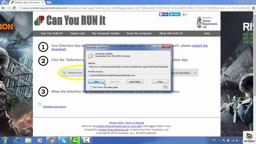Viewport: 256px width, 144px height.
Task: Click the Can You RUN it thumbs logo
Action: [x=39, y=20]
